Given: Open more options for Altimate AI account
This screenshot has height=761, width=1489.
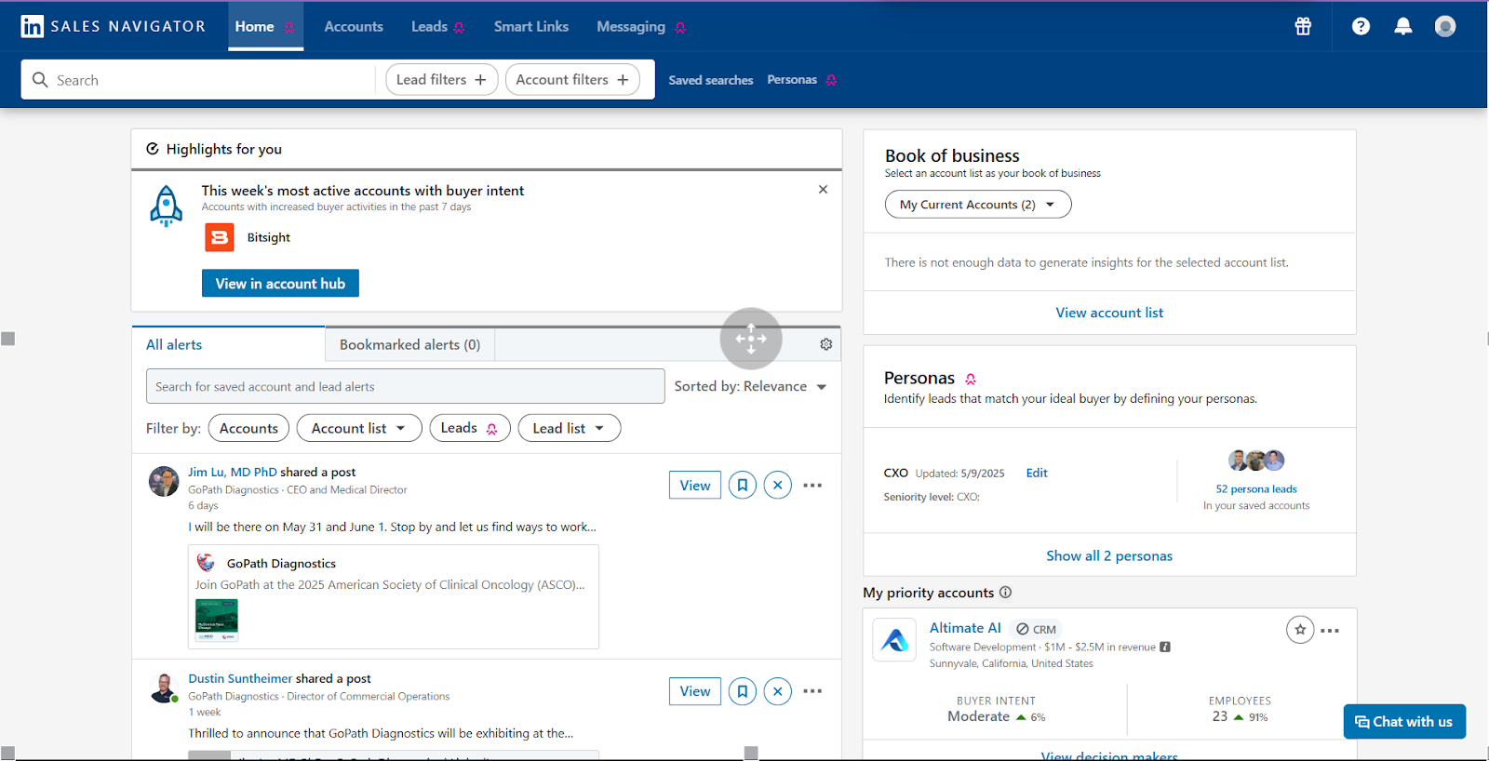Looking at the screenshot, I should (1330, 631).
